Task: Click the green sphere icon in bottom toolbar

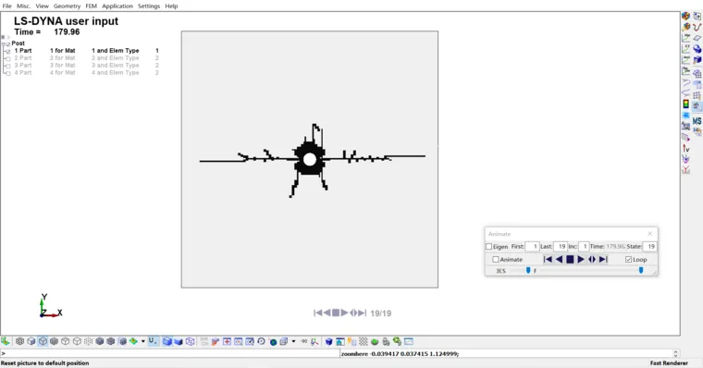Action: [375, 341]
